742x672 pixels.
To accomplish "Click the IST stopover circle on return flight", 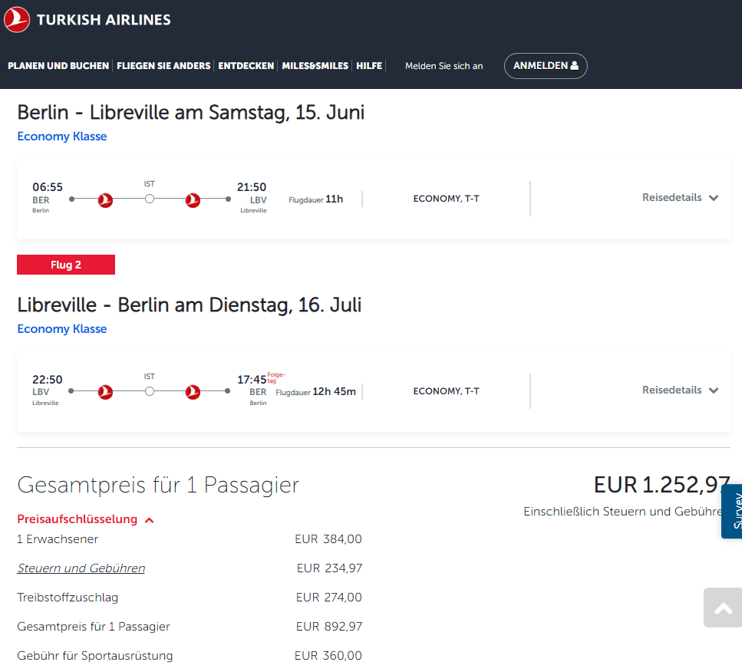I will (150, 391).
